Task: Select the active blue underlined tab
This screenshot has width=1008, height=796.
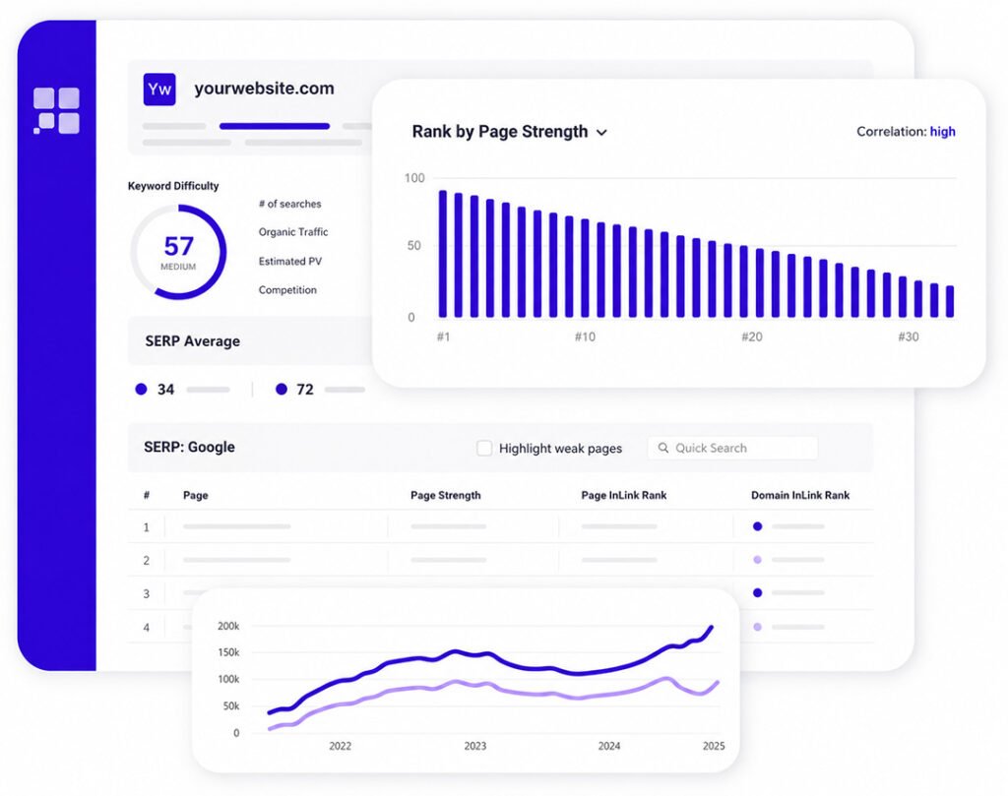Action: tap(275, 126)
